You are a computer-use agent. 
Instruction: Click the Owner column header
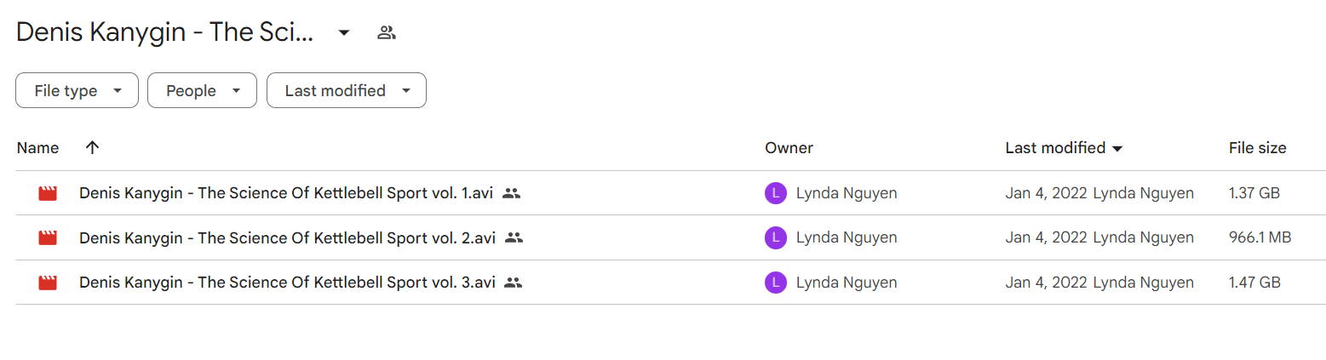[789, 148]
